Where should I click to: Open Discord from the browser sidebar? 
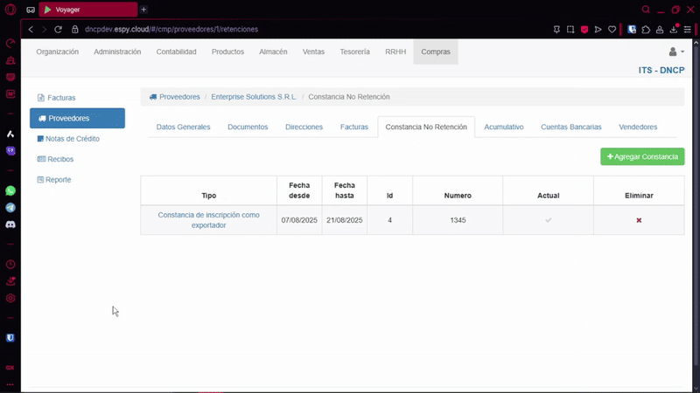click(x=10, y=224)
